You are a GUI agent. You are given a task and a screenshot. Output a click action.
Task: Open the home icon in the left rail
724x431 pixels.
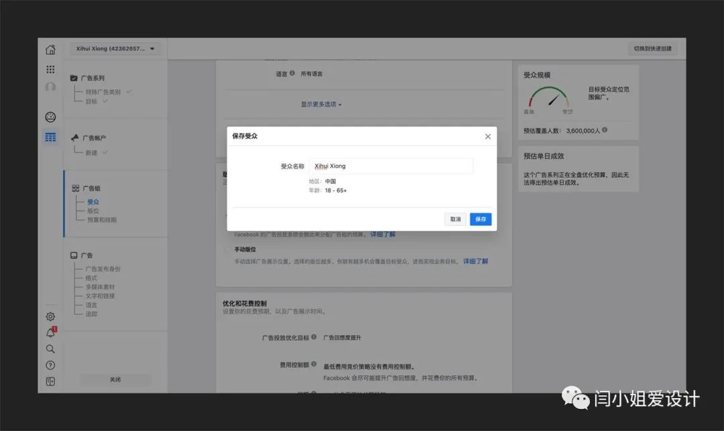coord(50,50)
